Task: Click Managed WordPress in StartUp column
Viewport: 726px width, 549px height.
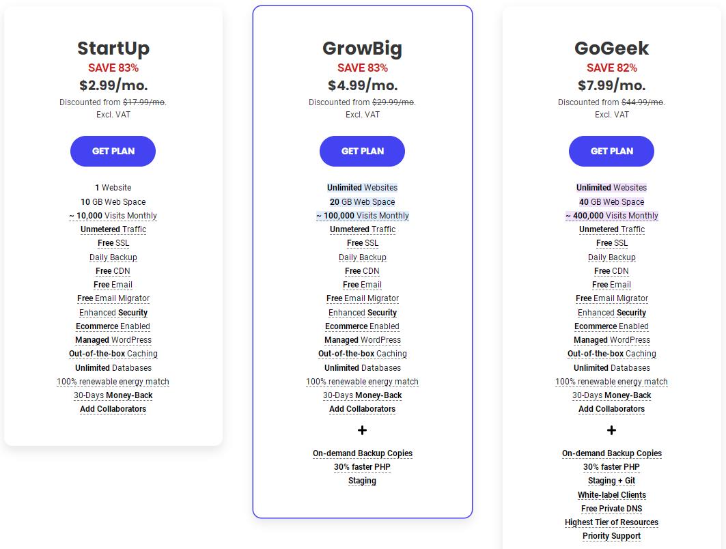Action: [x=113, y=340]
